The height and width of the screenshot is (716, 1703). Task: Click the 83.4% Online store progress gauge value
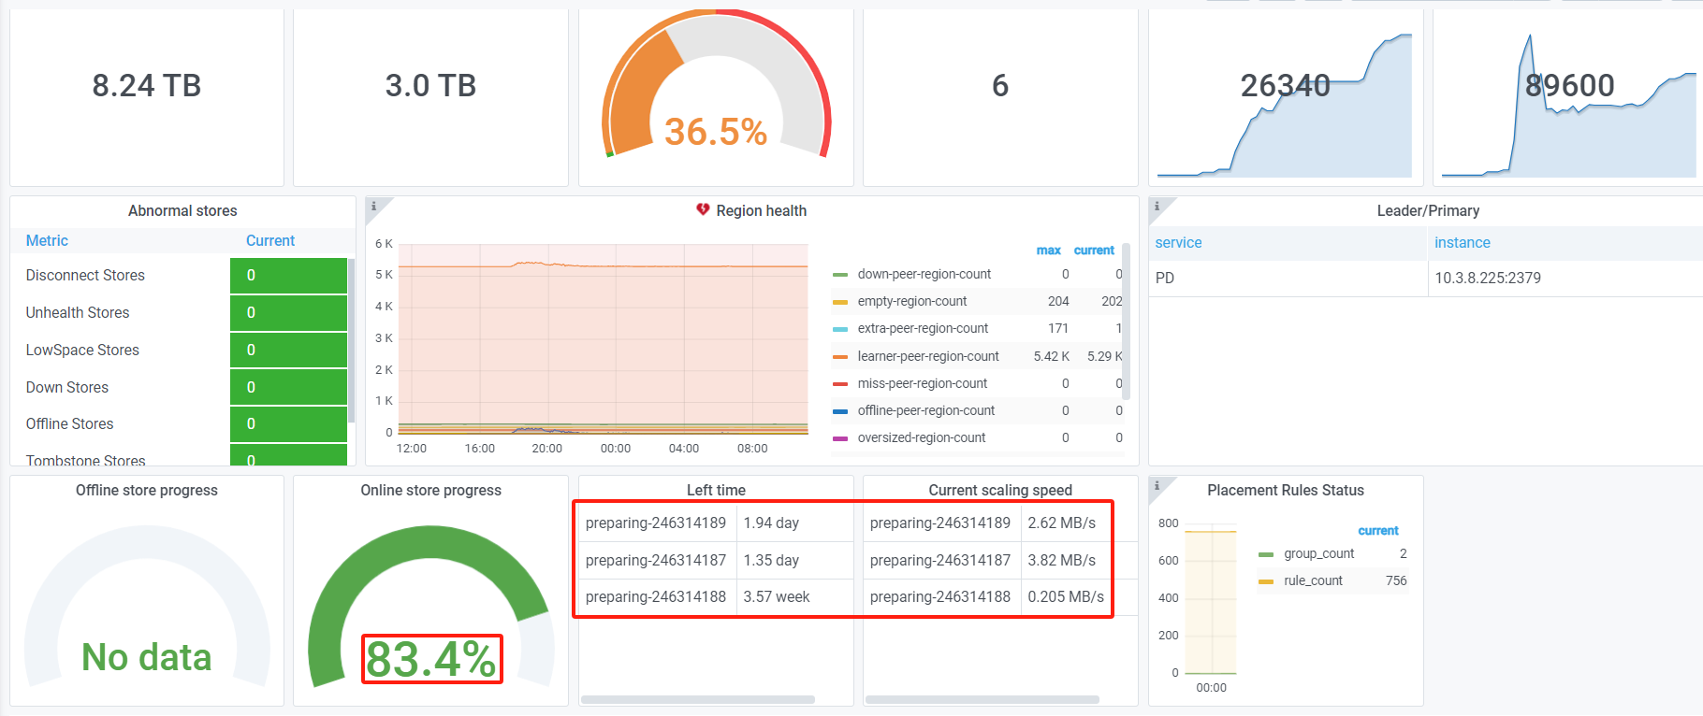431,659
